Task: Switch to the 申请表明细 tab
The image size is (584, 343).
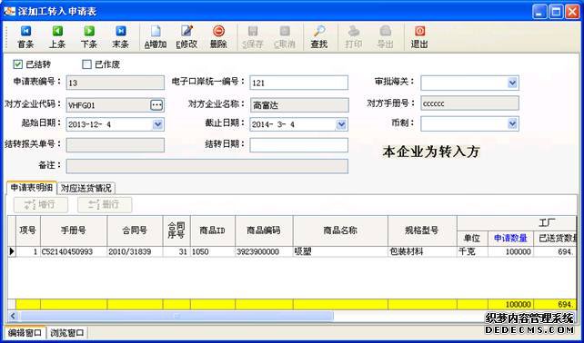Action: (31, 188)
